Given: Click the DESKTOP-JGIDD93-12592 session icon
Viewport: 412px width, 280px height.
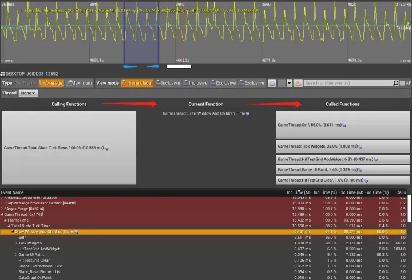Looking at the screenshot, I should coord(3,74).
